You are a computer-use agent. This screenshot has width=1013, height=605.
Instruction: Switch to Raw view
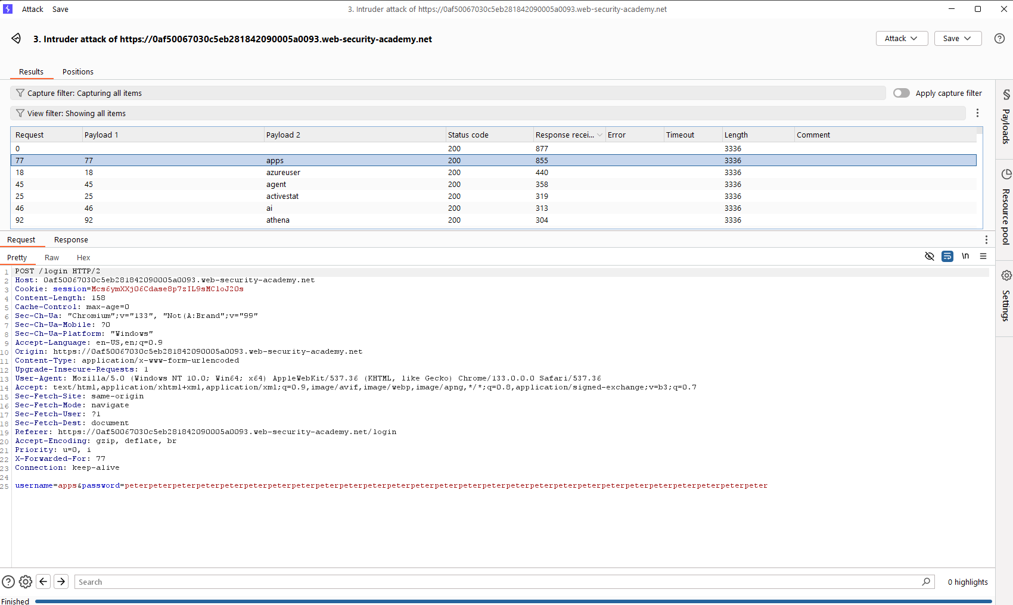52,258
